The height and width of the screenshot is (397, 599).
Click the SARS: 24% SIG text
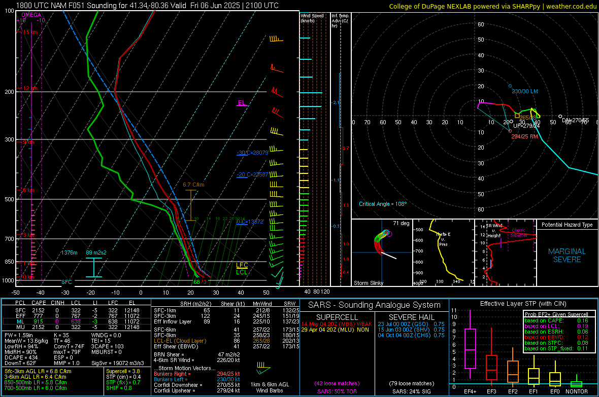411,391
